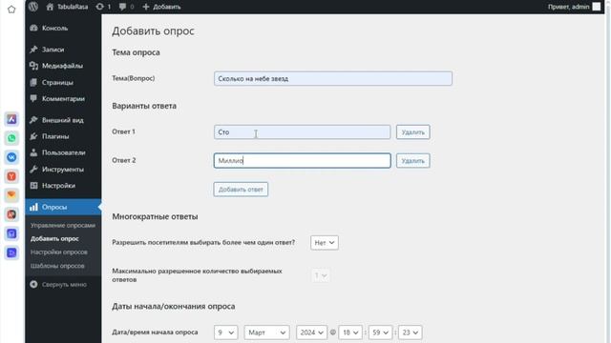Open the Yandex Y icon in the browser sidebar
Viewport: 611px width, 343px height.
tap(11, 176)
